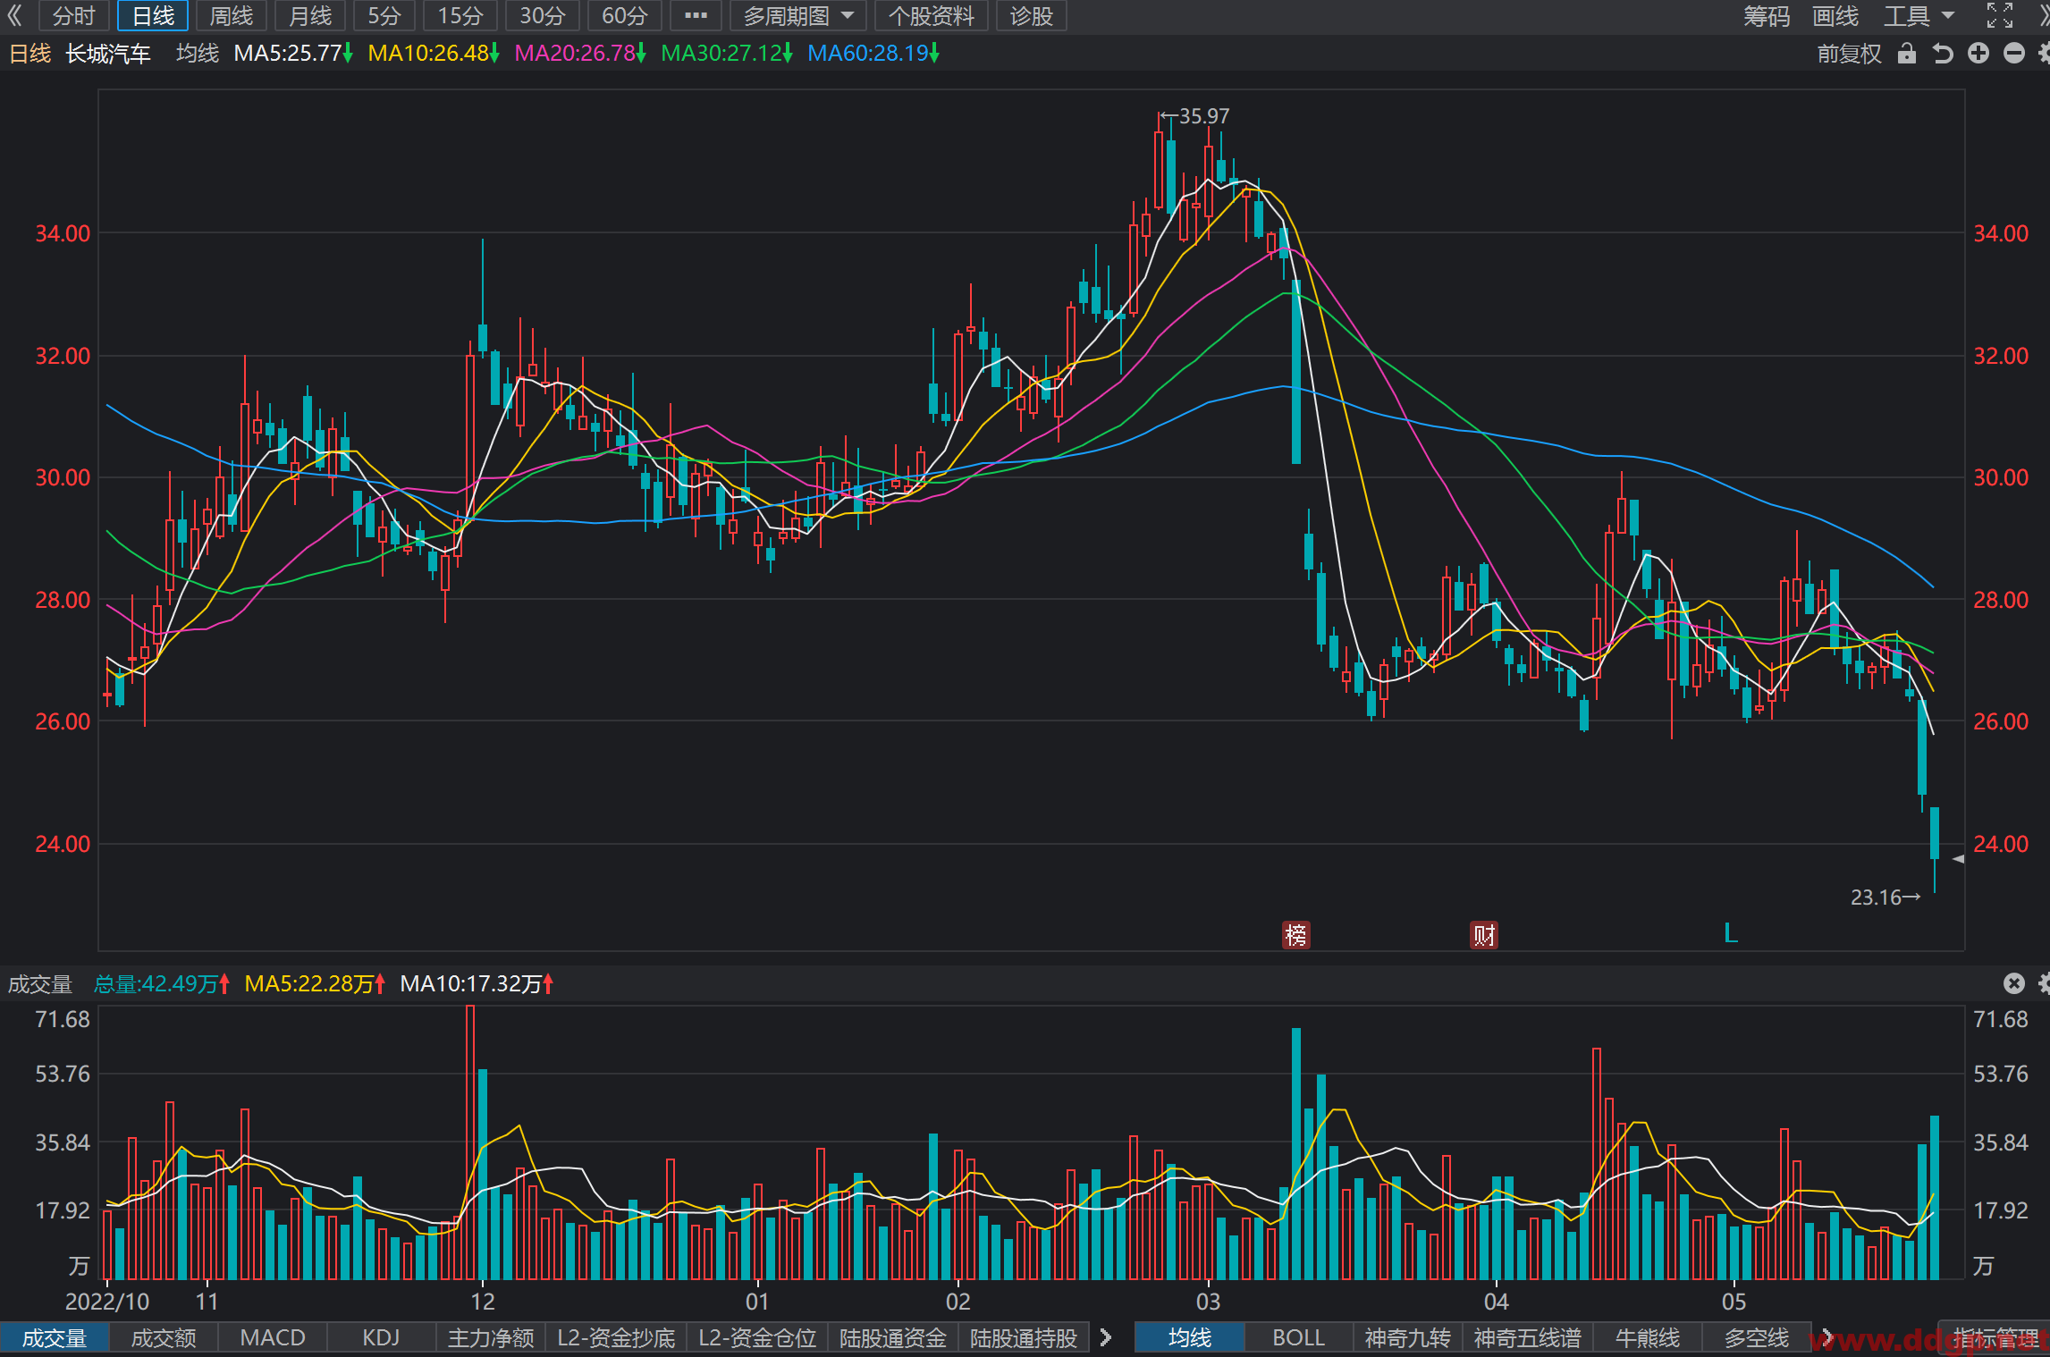Toggle the 前复权 adjustment setting
This screenshot has width=2050, height=1357.
pyautogui.click(x=1849, y=54)
